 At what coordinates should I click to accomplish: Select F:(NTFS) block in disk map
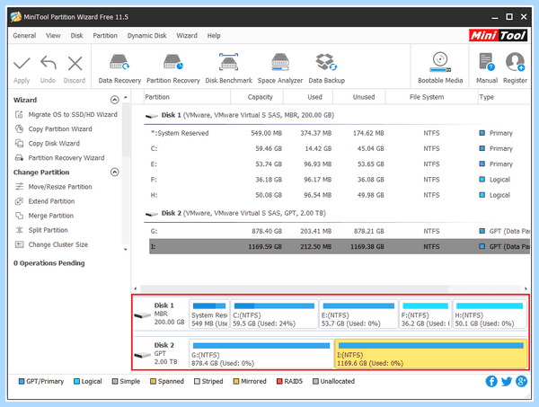425,314
